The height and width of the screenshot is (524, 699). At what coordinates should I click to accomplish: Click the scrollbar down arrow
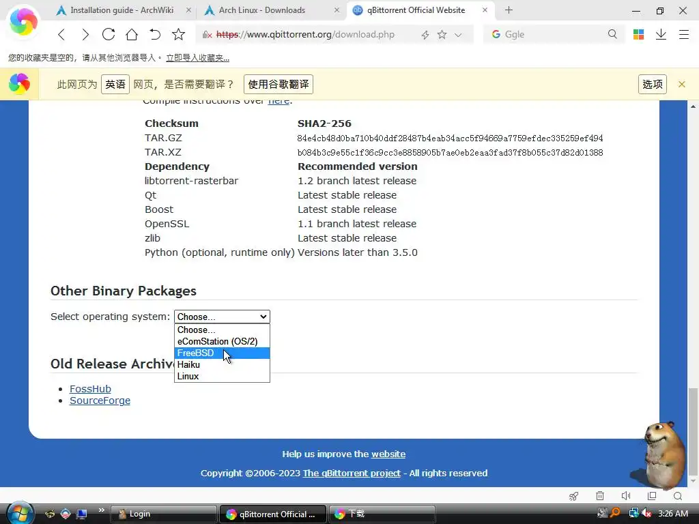pyautogui.click(x=693, y=481)
